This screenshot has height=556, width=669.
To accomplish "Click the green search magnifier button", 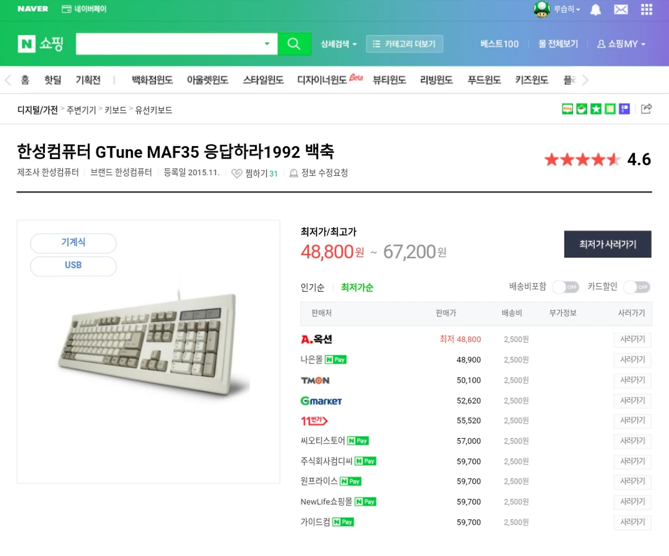I will point(294,44).
